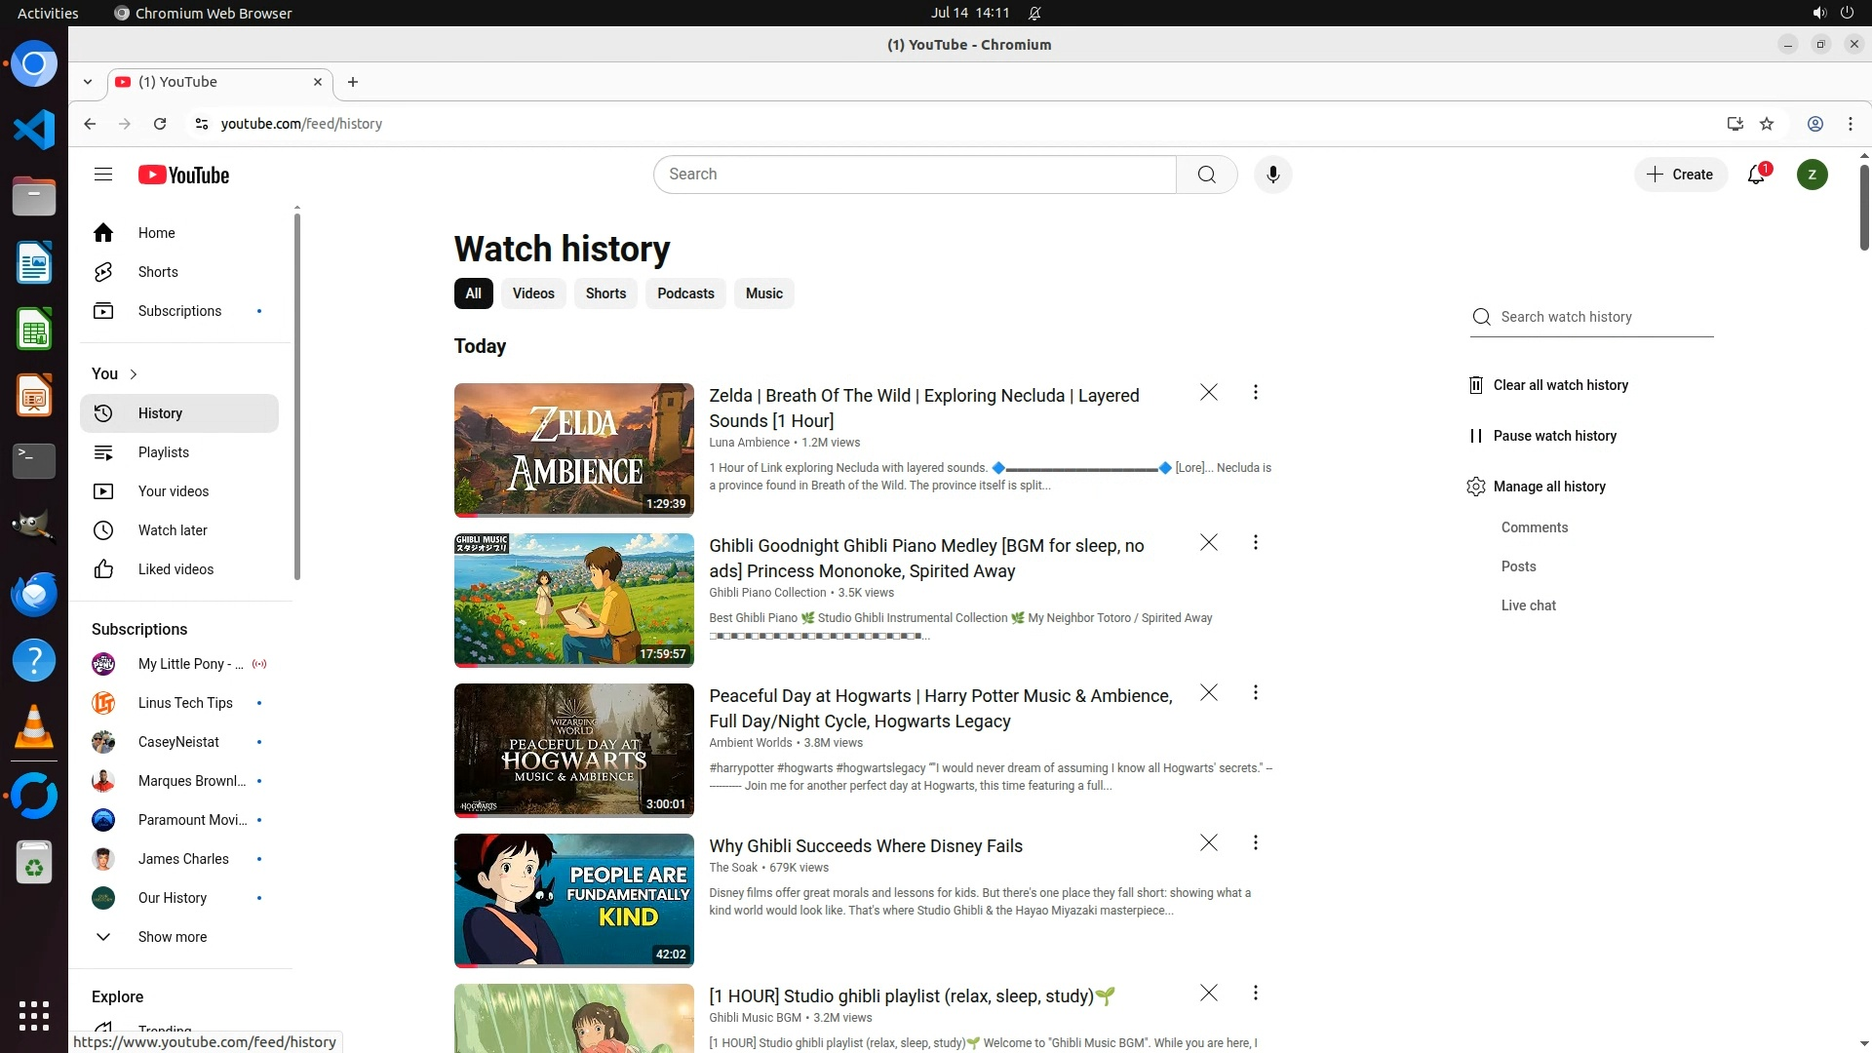
Task: Open Manage all history link
Action: [1548, 487]
